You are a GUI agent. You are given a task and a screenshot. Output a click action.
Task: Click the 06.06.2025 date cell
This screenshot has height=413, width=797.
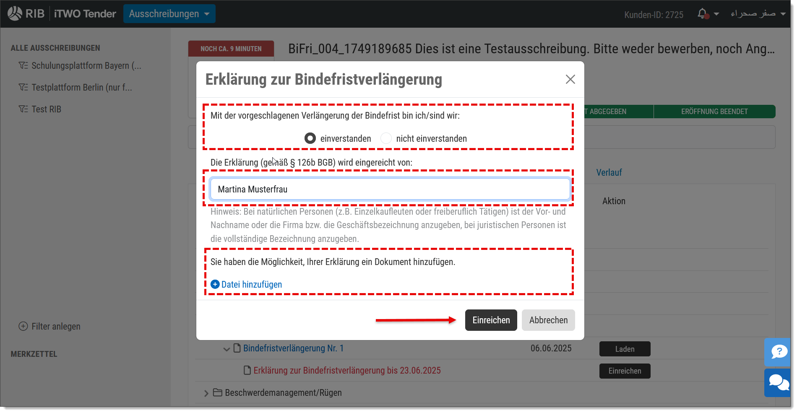pyautogui.click(x=551, y=348)
